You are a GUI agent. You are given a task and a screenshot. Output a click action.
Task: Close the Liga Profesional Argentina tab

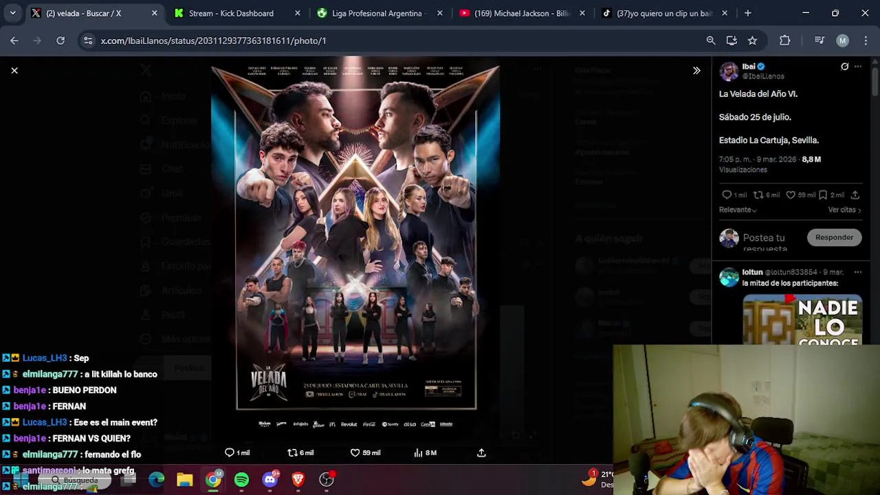pos(440,13)
